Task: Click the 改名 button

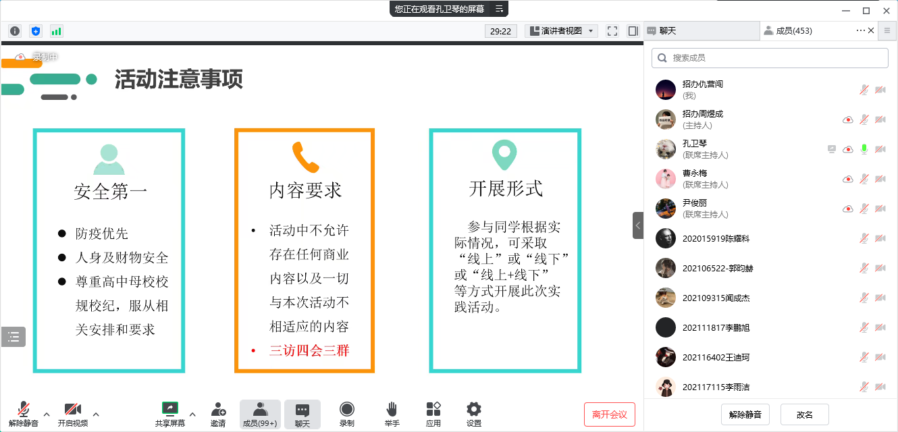Action: pyautogui.click(x=804, y=414)
